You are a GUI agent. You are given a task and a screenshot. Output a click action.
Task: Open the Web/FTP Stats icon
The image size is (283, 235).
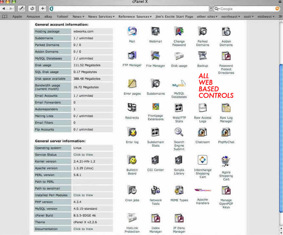(x=179, y=108)
